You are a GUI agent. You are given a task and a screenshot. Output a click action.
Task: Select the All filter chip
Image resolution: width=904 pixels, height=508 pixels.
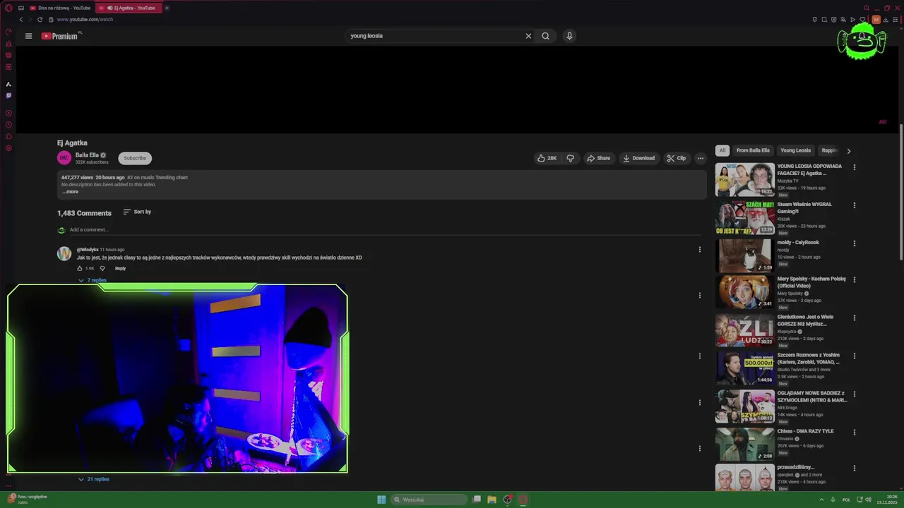point(722,150)
